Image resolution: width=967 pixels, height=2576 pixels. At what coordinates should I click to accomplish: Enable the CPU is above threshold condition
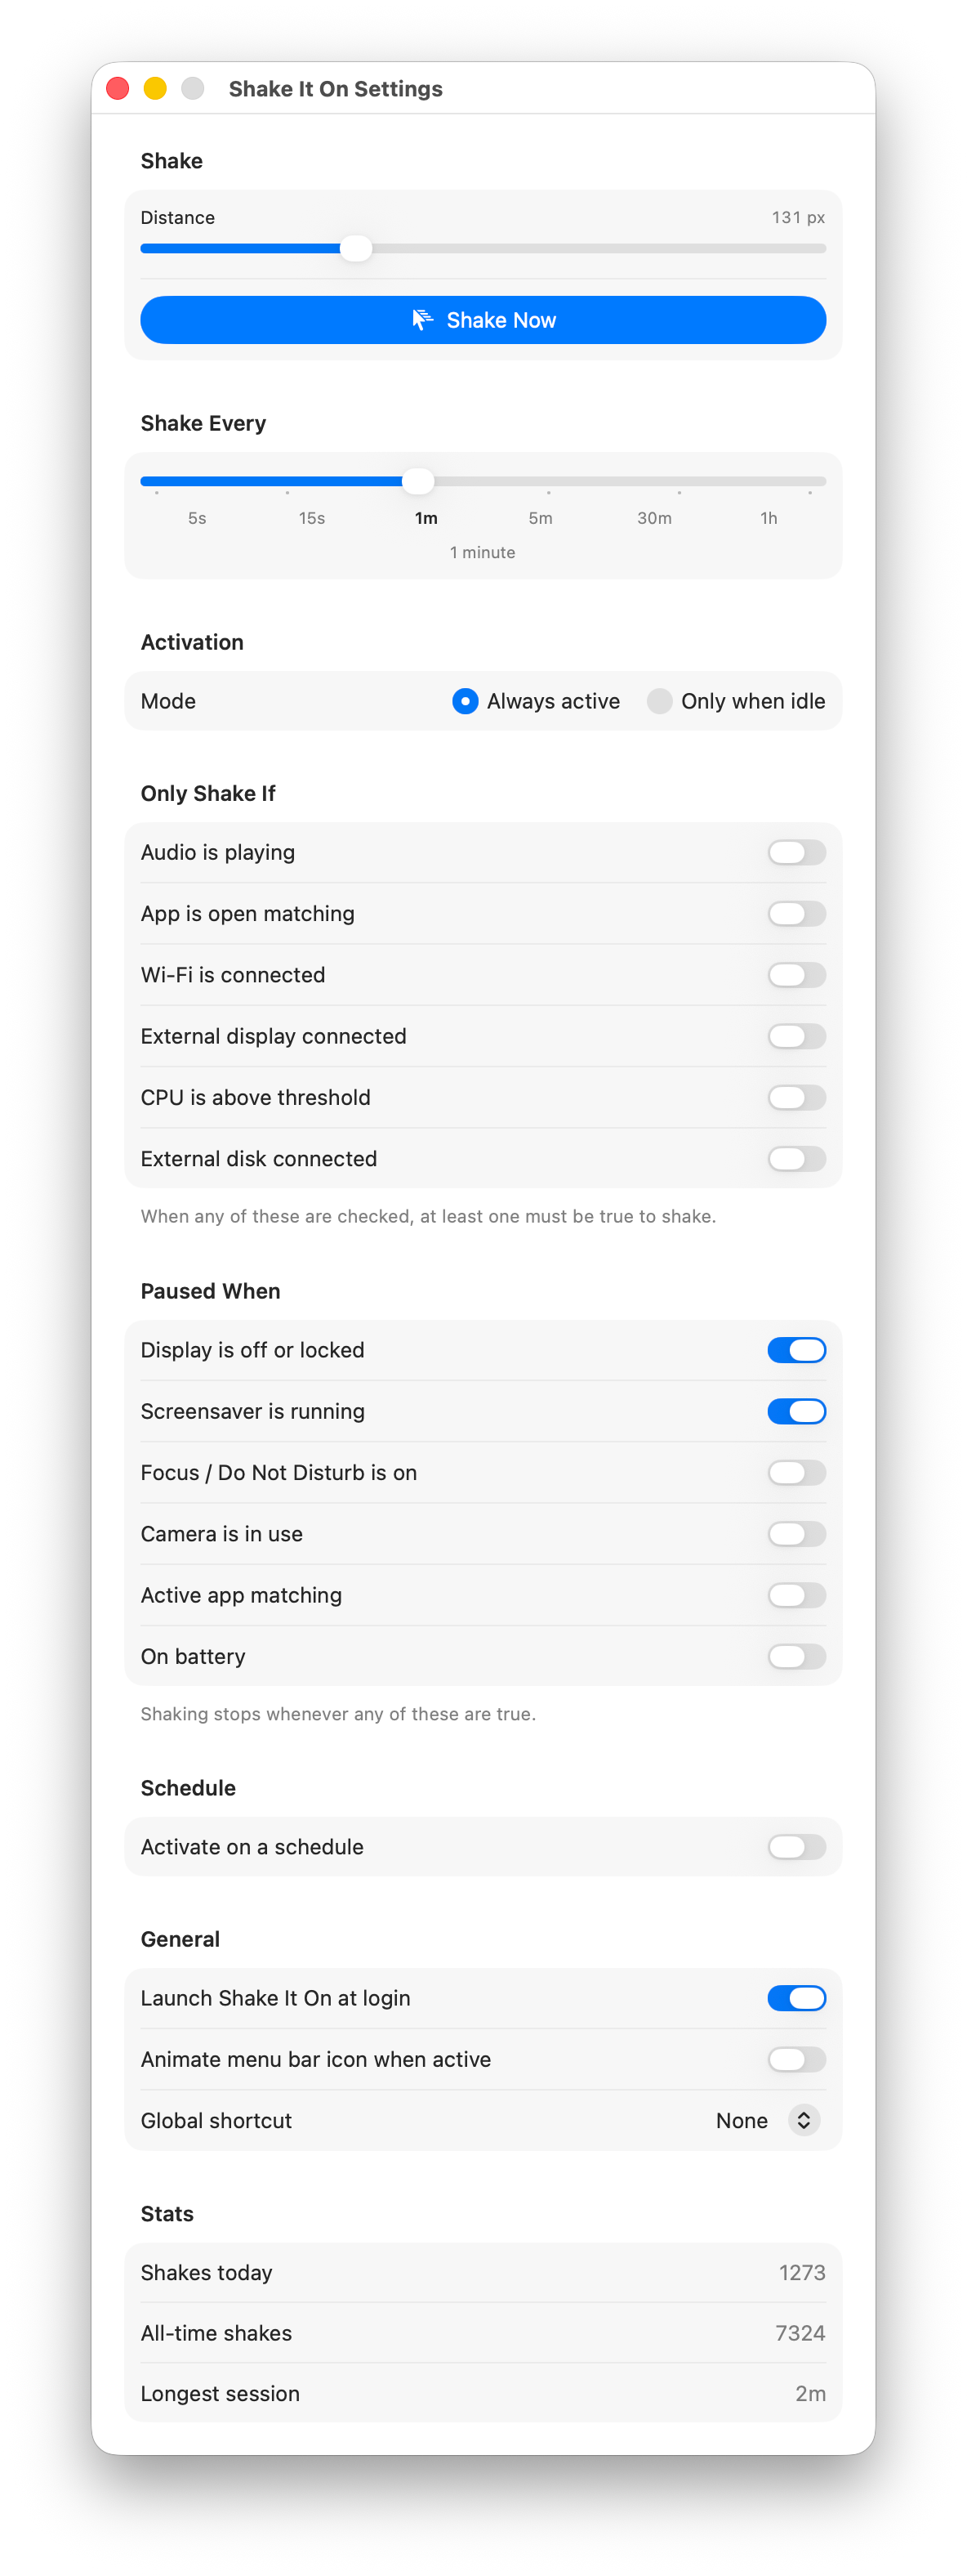(796, 1097)
